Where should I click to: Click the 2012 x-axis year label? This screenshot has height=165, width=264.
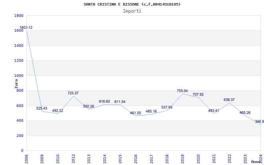coord(73,159)
